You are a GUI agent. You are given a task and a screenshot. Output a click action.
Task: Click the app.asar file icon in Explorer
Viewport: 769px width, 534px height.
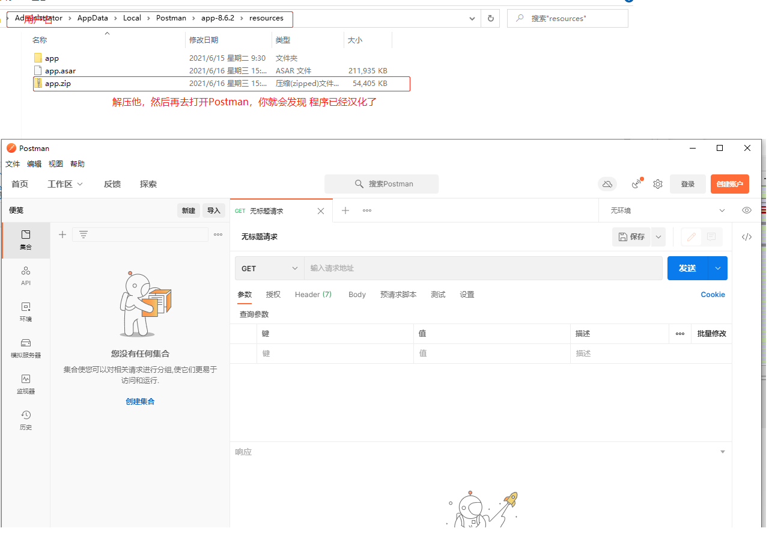click(x=38, y=71)
